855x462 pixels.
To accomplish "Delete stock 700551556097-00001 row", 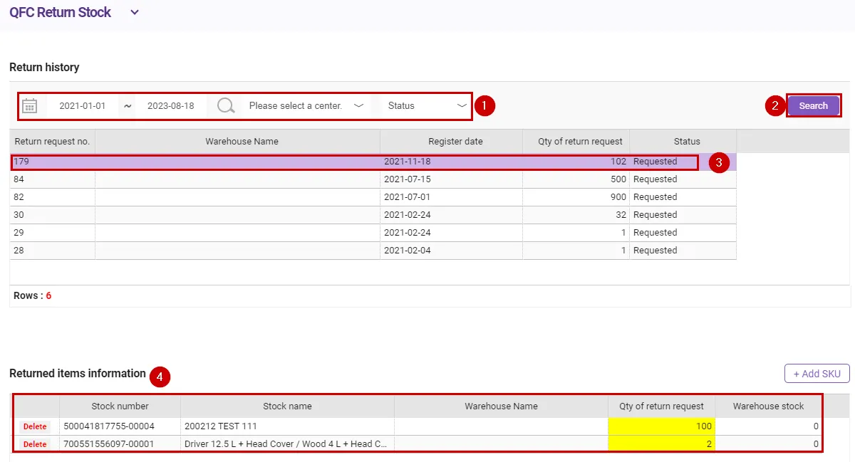I will coord(35,444).
